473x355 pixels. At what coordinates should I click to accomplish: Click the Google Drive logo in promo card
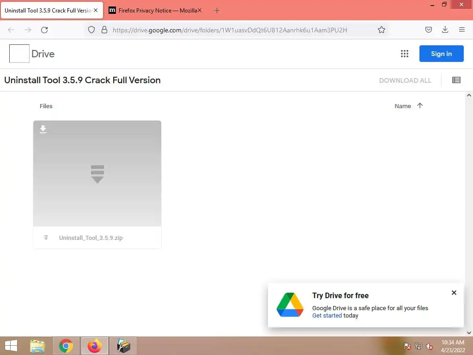[290, 305]
